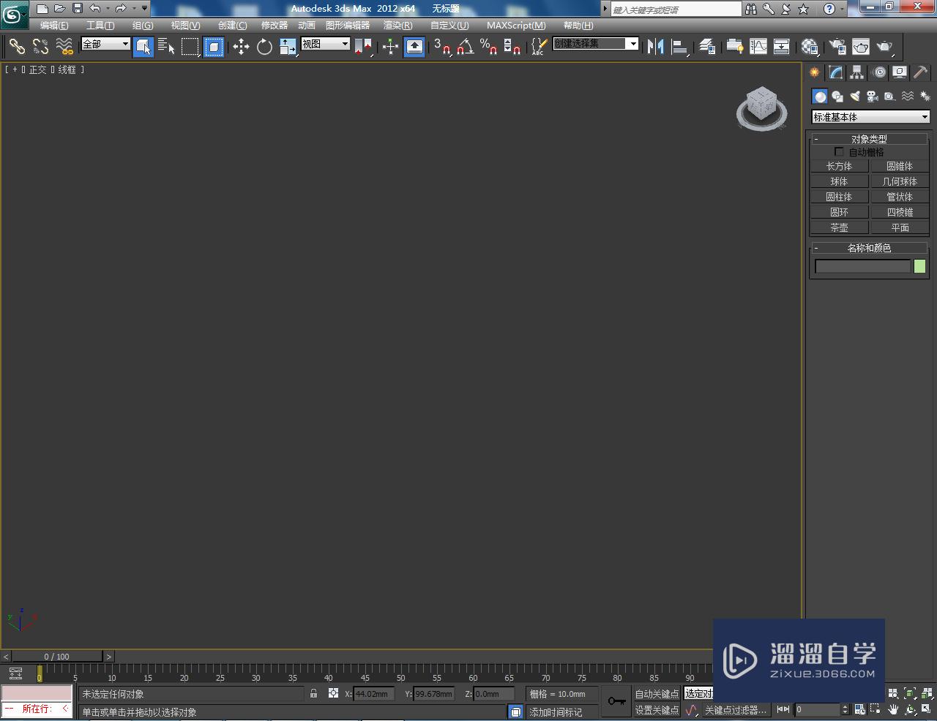Viewport: 937px width, 721px height.
Task: Enable the 自动栅格 checkbox
Action: coord(839,151)
